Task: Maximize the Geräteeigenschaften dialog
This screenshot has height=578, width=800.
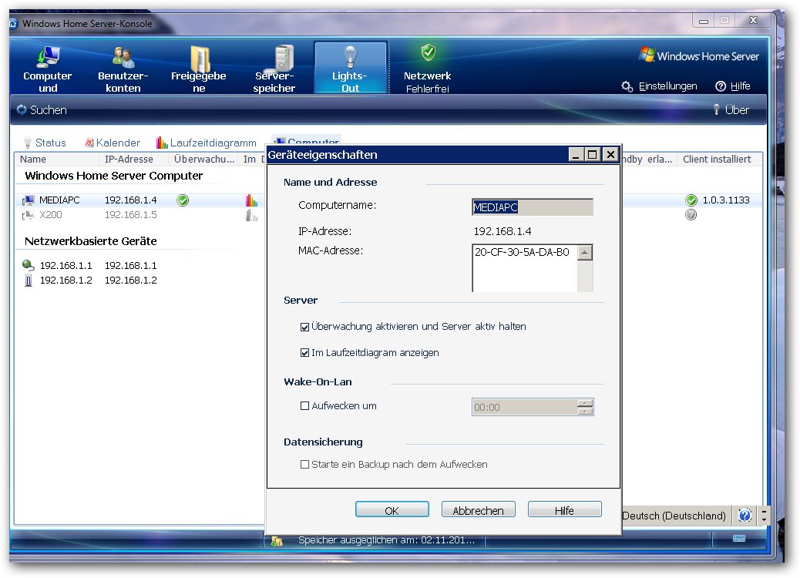Action: 593,155
